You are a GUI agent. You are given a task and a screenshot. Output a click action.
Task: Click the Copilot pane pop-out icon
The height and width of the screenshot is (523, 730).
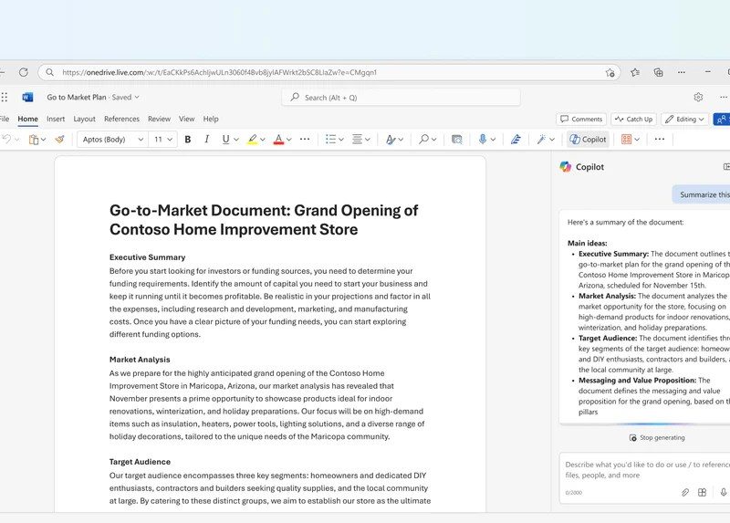726,167
